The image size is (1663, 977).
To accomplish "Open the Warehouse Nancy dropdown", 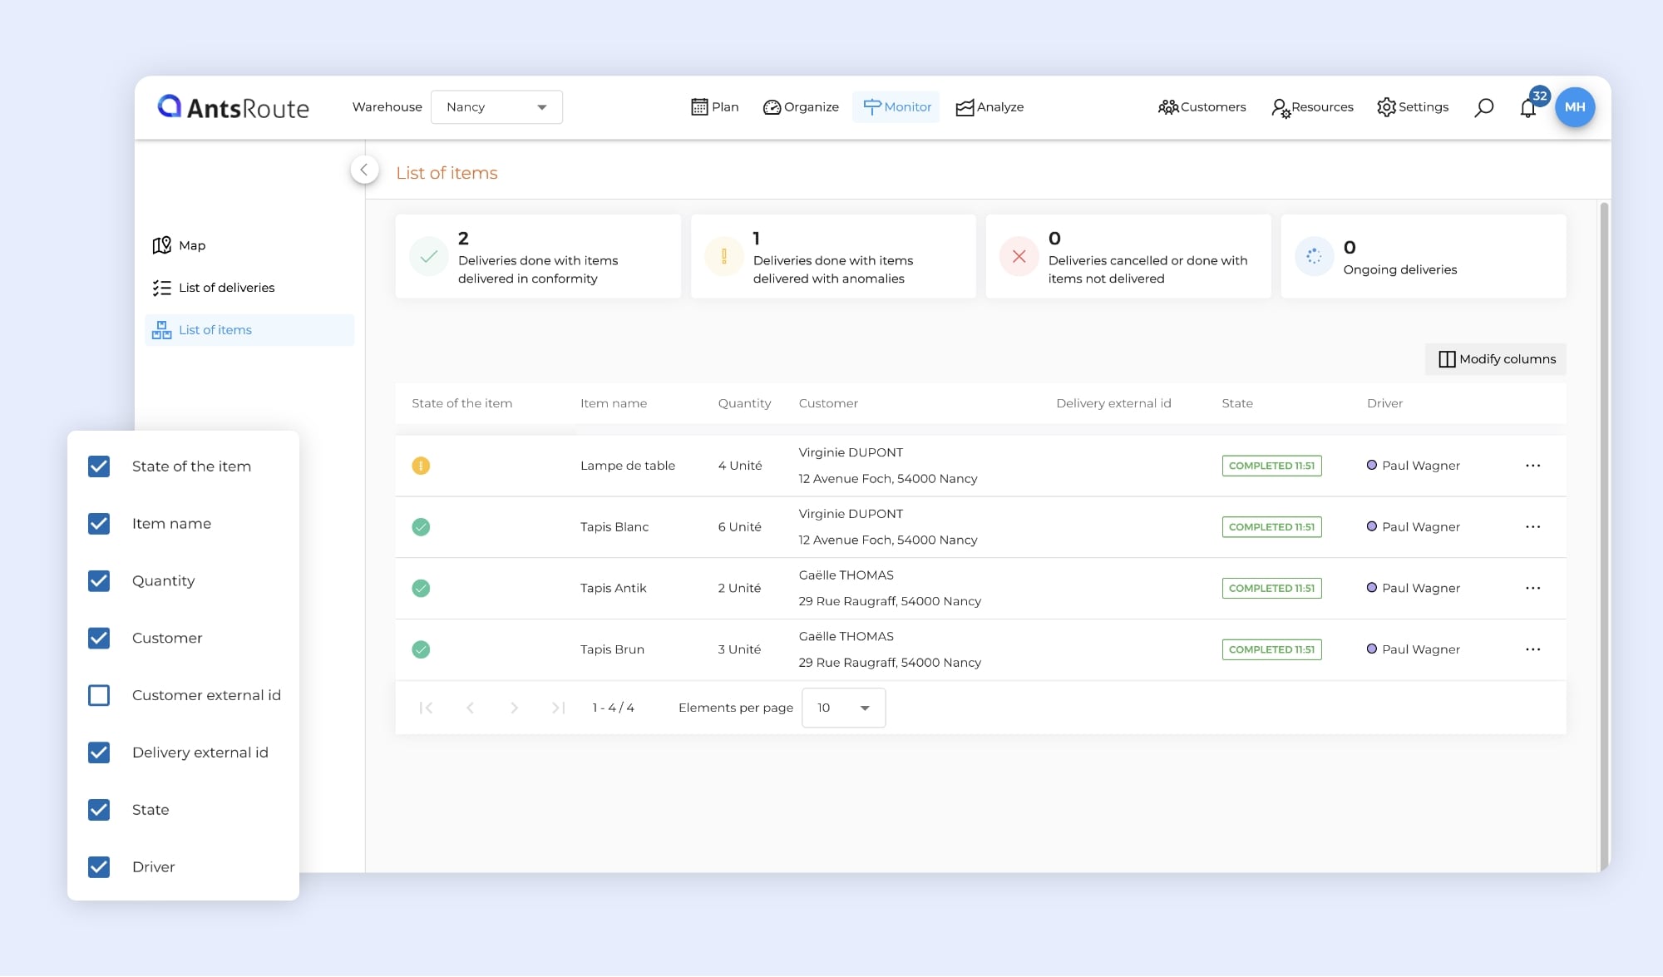I will tap(496, 107).
